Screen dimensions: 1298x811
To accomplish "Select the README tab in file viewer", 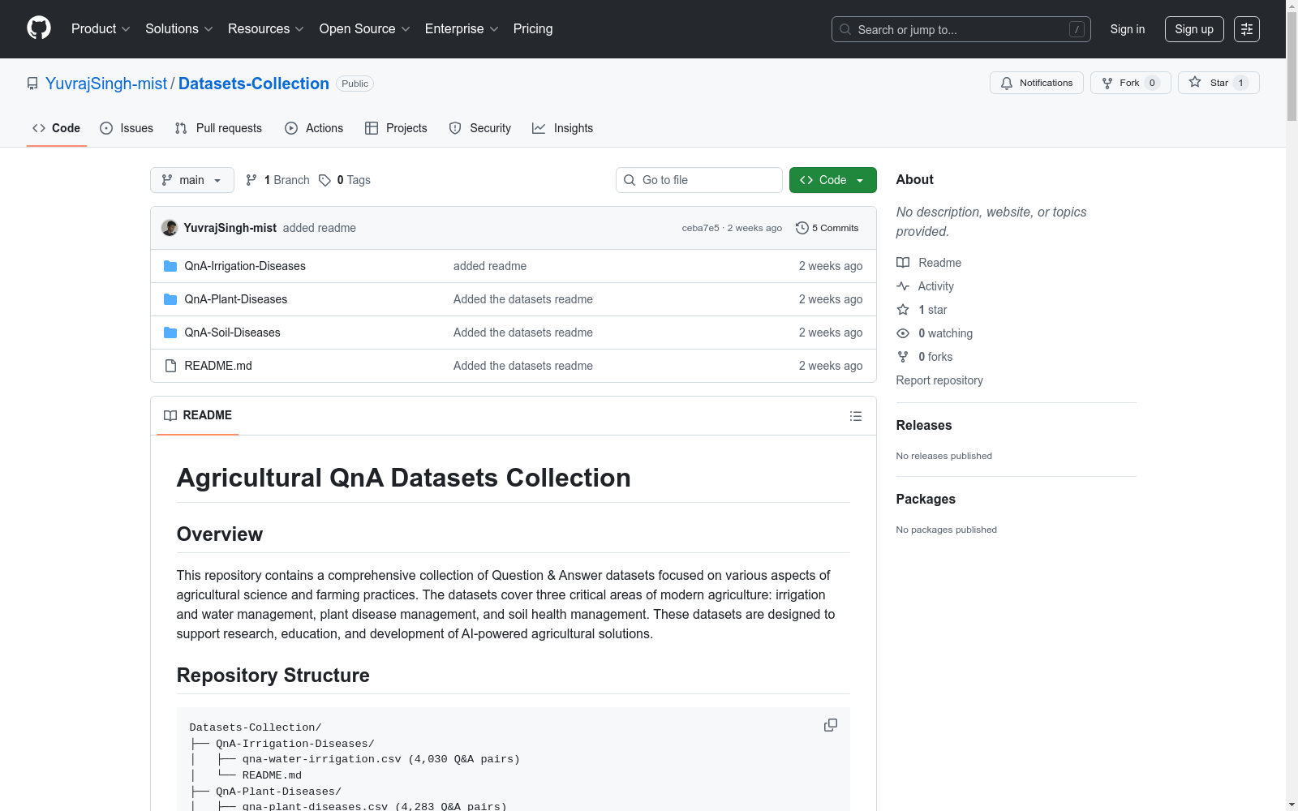I will (198, 415).
